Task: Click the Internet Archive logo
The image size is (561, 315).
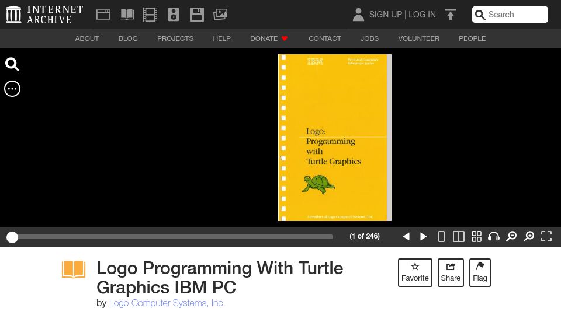Action: 45,15
